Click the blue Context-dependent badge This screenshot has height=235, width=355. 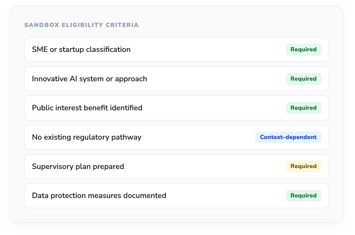(x=288, y=137)
